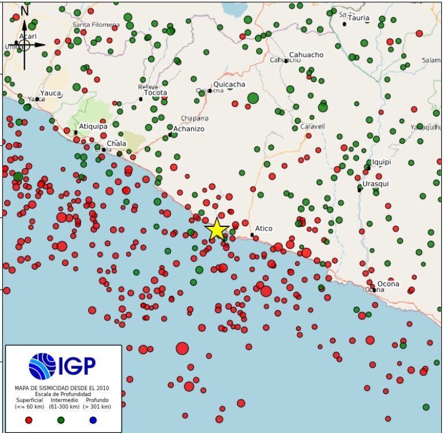The height and width of the screenshot is (433, 443).
Task: Click the green Intermedio legend circle
Action: (61, 420)
